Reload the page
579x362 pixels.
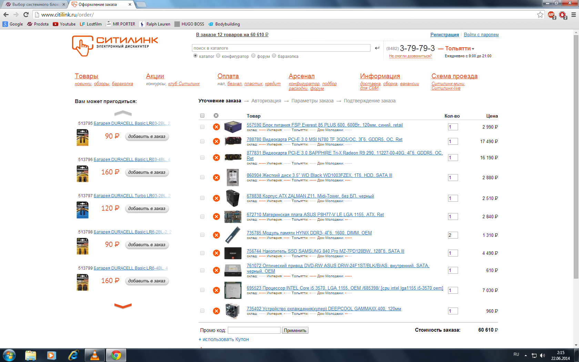(x=26, y=14)
